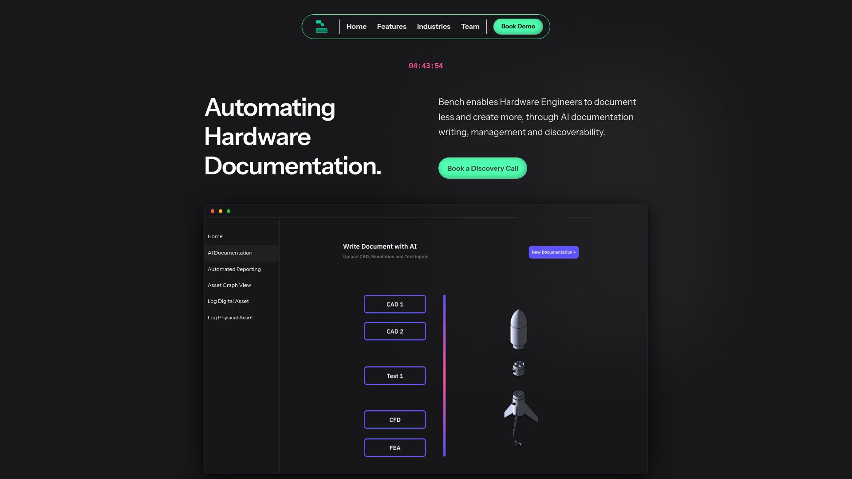The height and width of the screenshot is (479, 852).
Task: Click the CAD 1 upload input button
Action: (x=395, y=304)
